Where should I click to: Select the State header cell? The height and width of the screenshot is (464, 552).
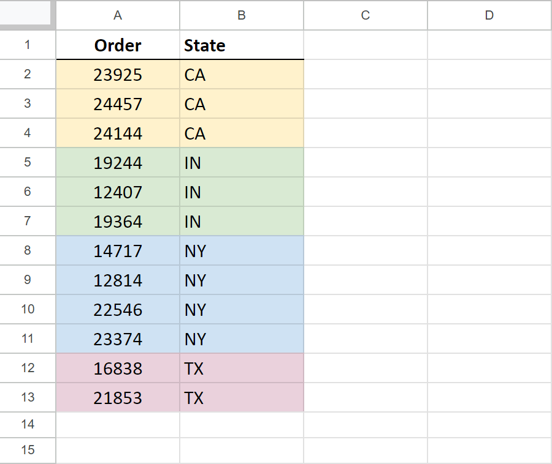tap(241, 45)
